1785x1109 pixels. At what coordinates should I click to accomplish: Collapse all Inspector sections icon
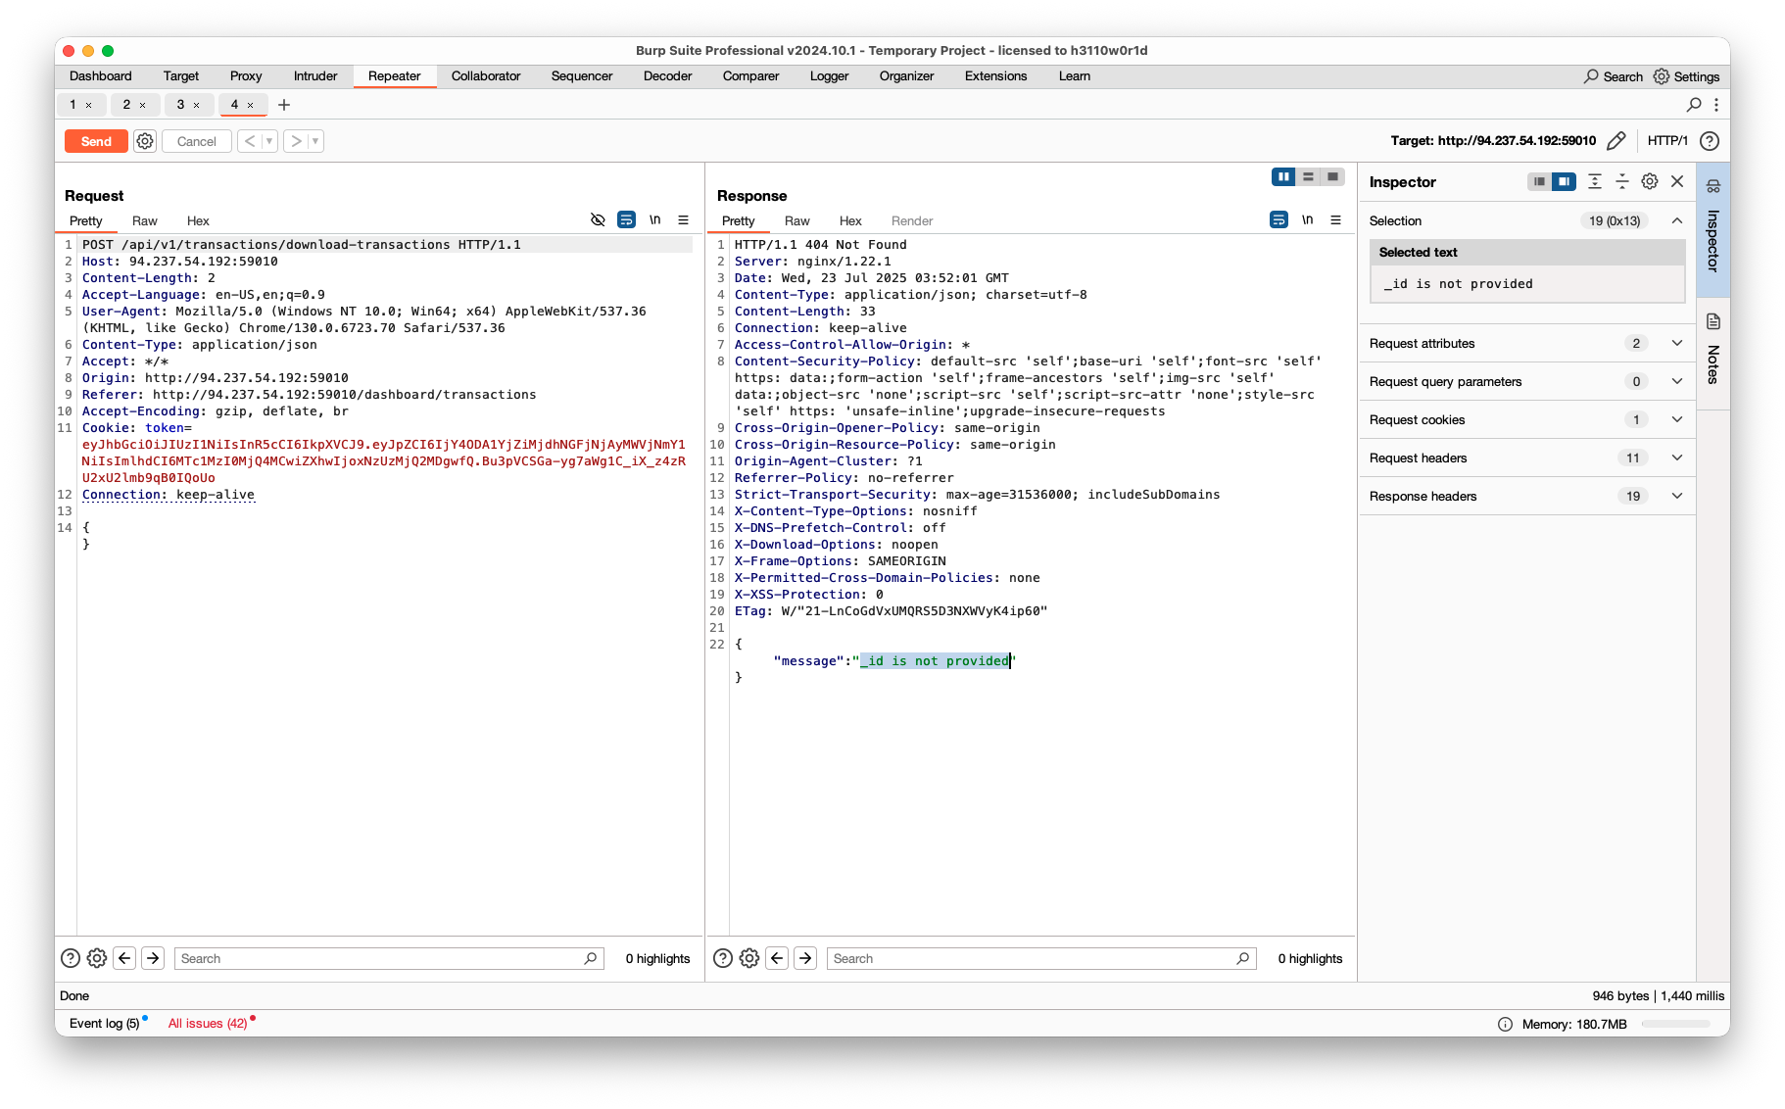tap(1622, 182)
